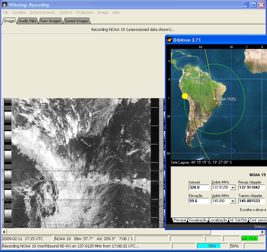Click the yellow sun marker on map
This screenshot has height=252, width=267.
[x=185, y=96]
